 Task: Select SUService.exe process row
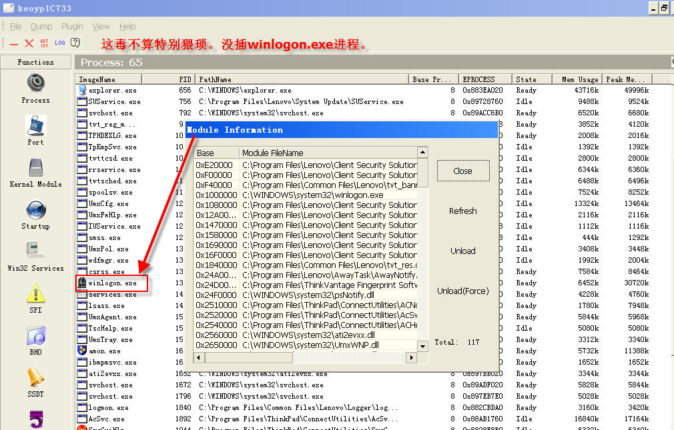click(364, 101)
